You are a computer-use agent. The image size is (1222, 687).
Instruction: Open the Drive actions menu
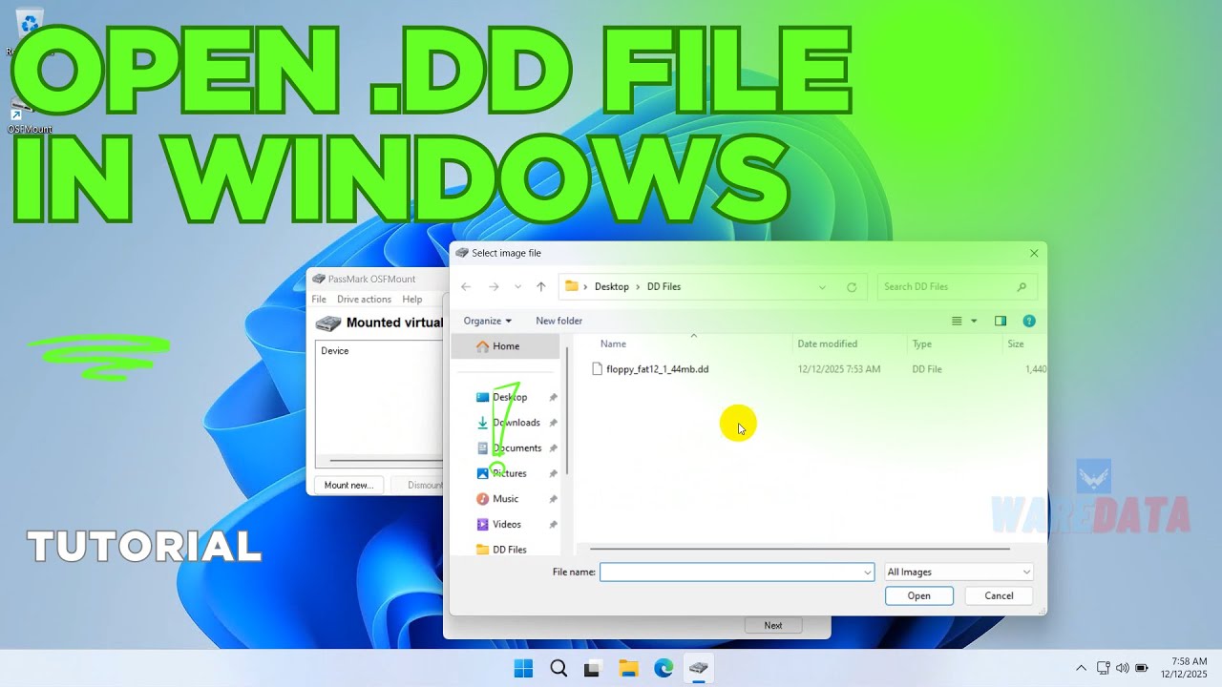pyautogui.click(x=364, y=300)
